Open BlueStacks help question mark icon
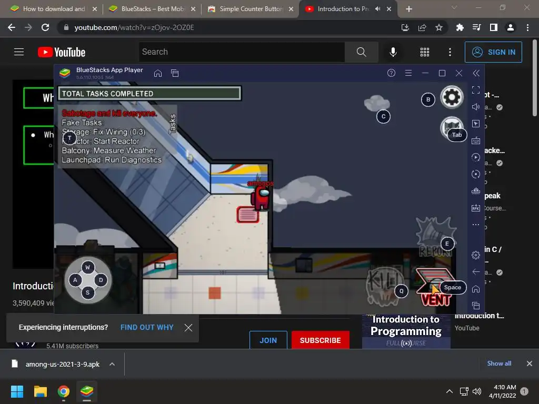Viewport: 539px width, 404px height. [x=391, y=73]
